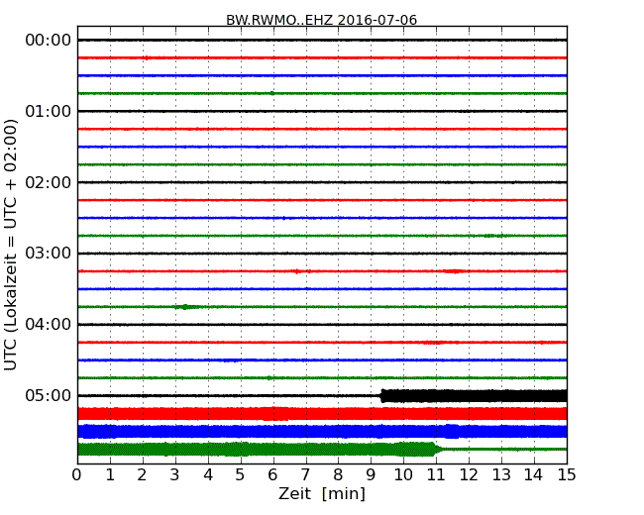Viewport: 644px width, 515px height.
Task: Pick x-axis tick label 5
Action: [241, 475]
